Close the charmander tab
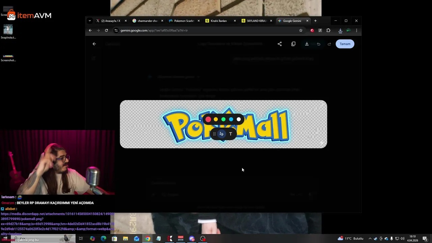 162,21
